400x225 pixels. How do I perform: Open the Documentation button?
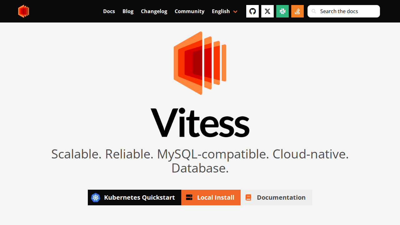(276, 197)
